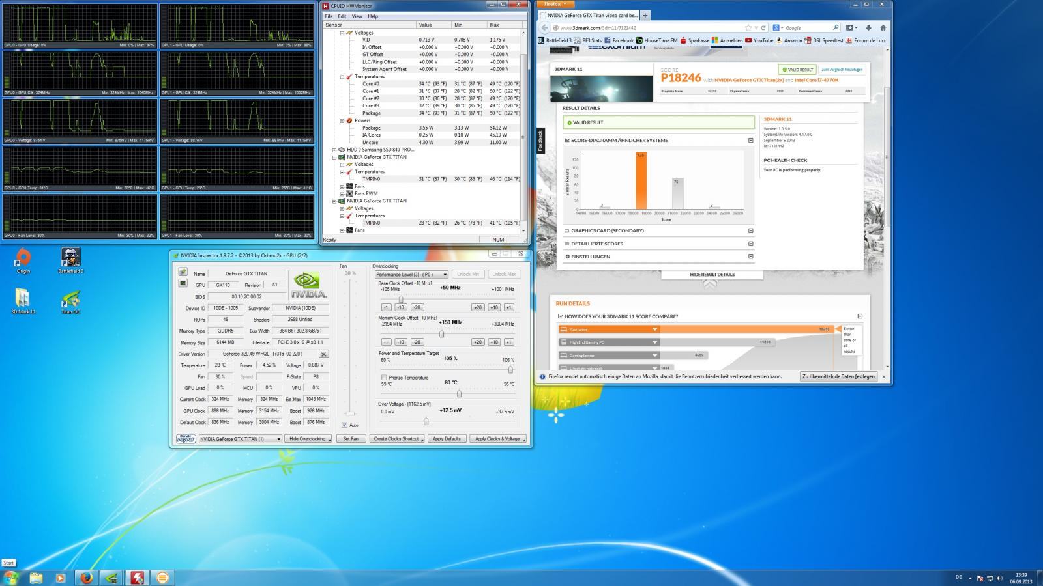Click the Firefox home icon
The width and height of the screenshot is (1043, 586).
pos(883,28)
